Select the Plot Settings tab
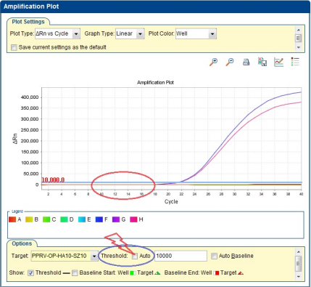The width and height of the screenshot is (311, 287). point(28,22)
